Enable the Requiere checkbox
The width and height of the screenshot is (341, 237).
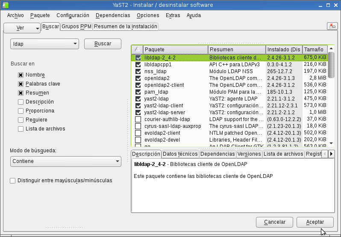pyautogui.click(x=21, y=120)
